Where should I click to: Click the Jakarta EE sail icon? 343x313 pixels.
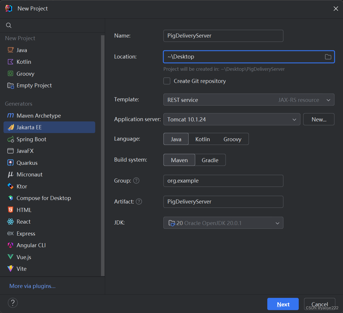10,127
